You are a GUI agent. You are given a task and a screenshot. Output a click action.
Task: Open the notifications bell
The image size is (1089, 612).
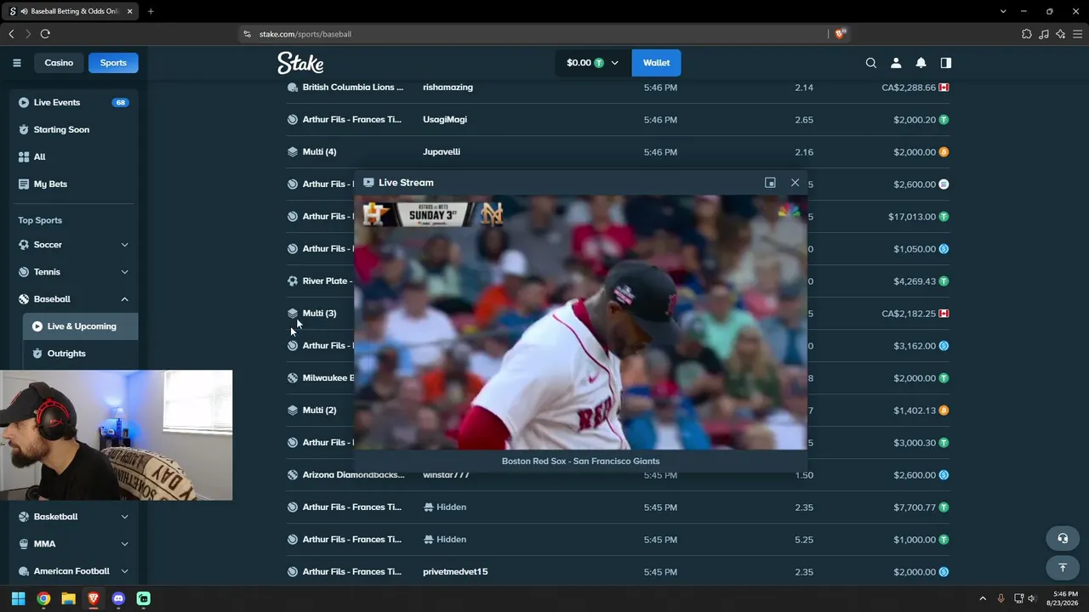[x=921, y=63]
